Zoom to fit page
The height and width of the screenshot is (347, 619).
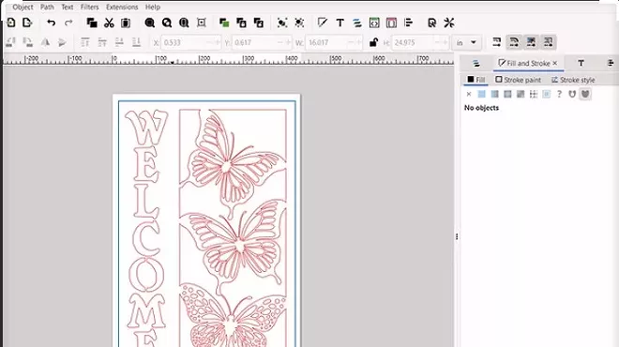pyautogui.click(x=184, y=23)
